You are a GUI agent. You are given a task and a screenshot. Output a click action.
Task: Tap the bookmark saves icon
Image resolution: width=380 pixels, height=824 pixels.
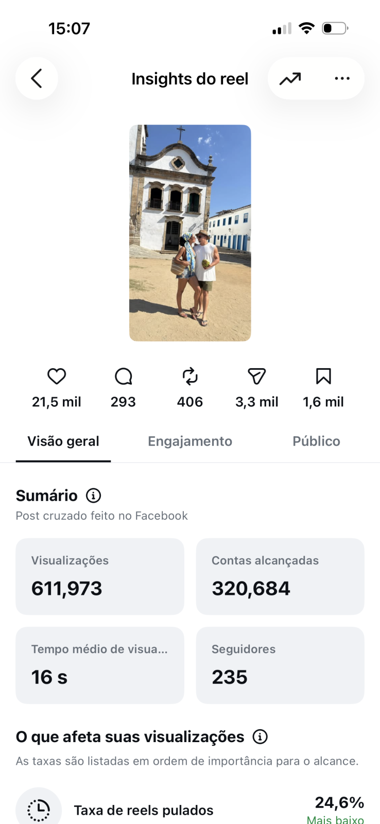click(x=323, y=376)
